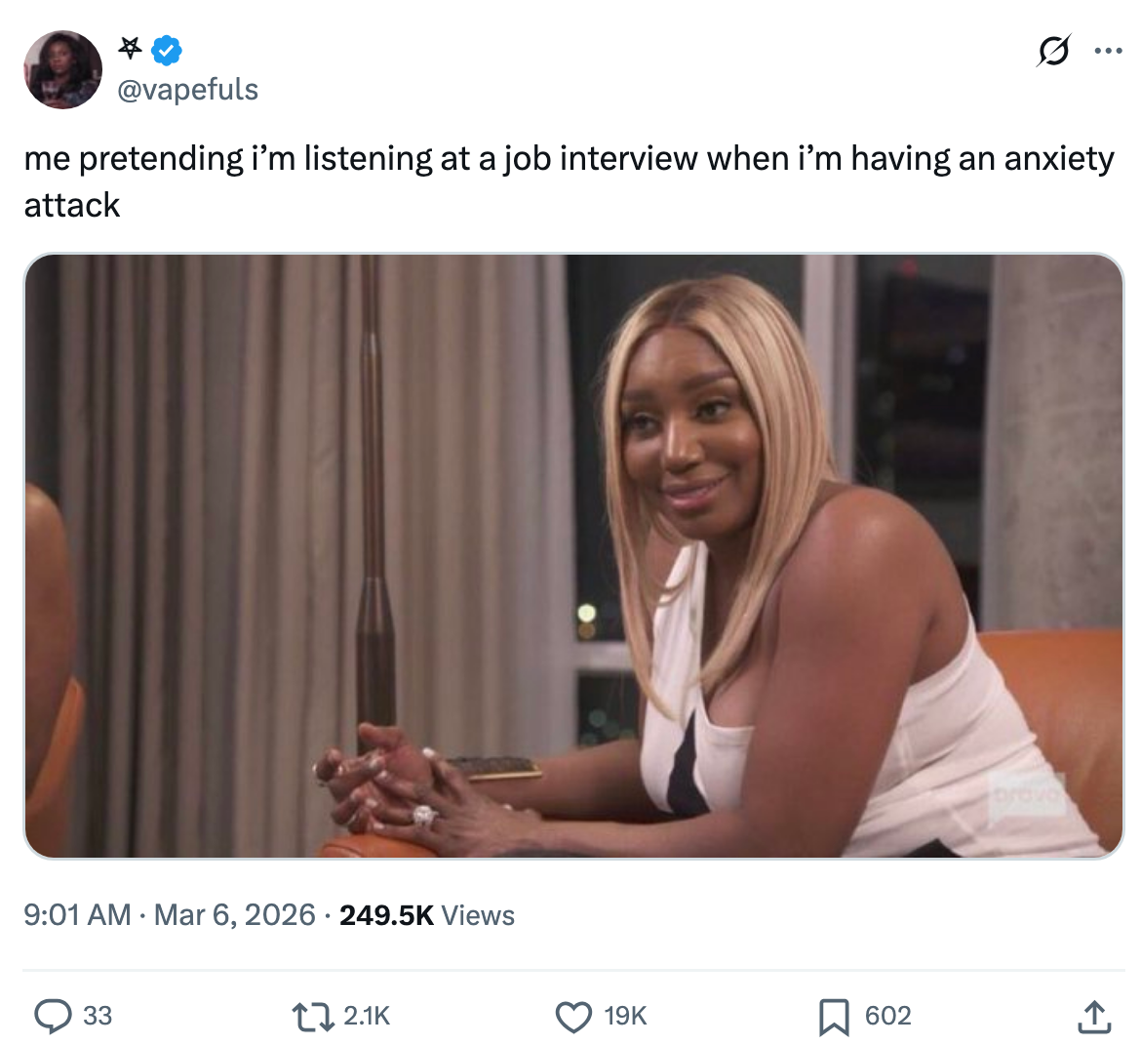This screenshot has width=1141, height=1045.
Task: Bookmark this tweet
Action: 833,1017
